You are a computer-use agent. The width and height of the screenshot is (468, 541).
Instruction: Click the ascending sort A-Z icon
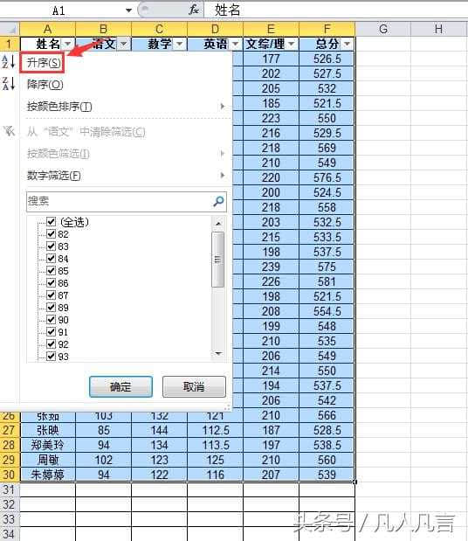point(9,62)
